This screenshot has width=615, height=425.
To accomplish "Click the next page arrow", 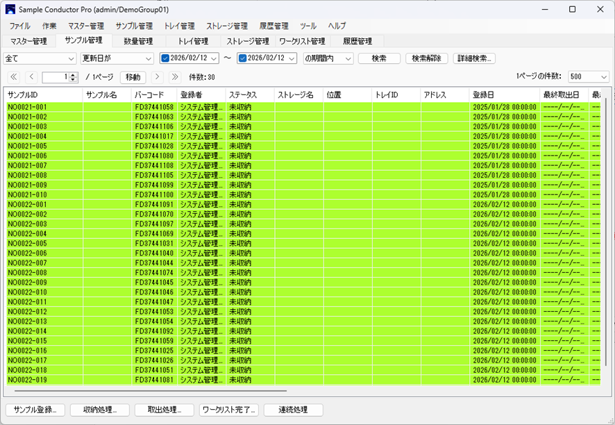I will coord(158,77).
